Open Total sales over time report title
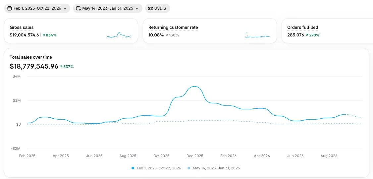Viewport: 373px width, 179px height. [x=31, y=57]
